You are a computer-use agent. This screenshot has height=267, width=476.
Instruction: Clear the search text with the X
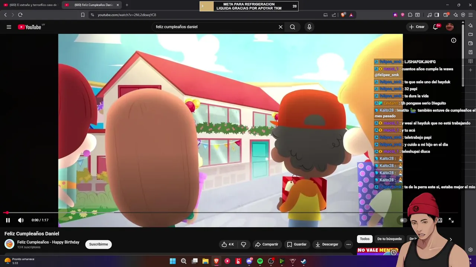pyautogui.click(x=281, y=27)
